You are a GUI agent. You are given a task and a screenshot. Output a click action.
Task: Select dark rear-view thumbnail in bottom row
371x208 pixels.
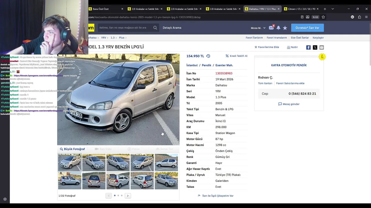coord(94,181)
